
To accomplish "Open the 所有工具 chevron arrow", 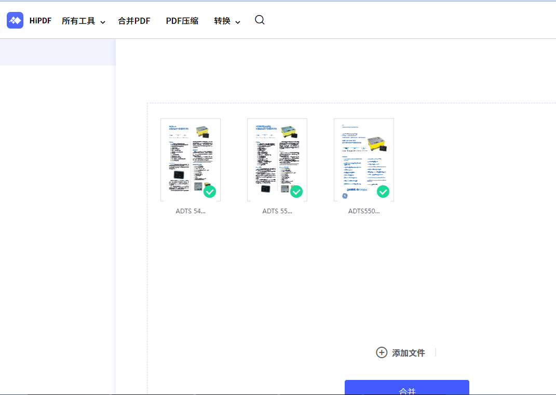I will pos(103,22).
